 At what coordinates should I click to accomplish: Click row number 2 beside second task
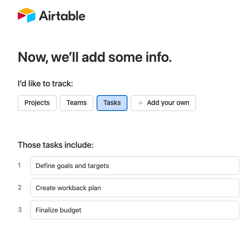click(x=20, y=187)
